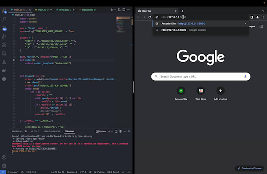Viewport: 267px width, 174px height.
Task: Synchronize changes via cloud icon in status bar
Action: [x=22, y=172]
